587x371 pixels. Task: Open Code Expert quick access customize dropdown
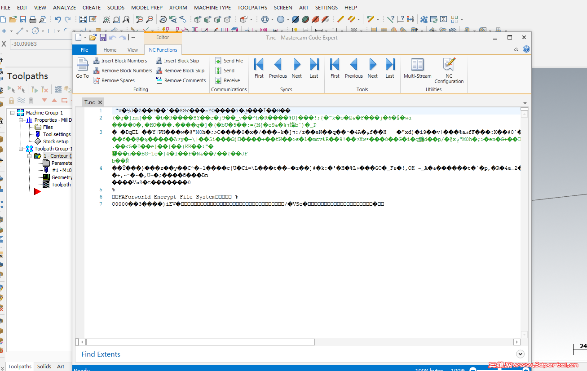click(x=133, y=38)
